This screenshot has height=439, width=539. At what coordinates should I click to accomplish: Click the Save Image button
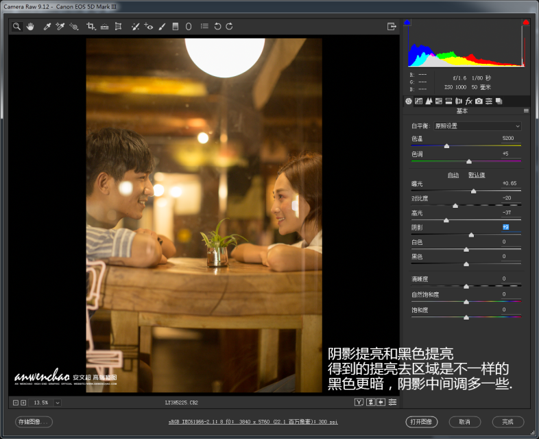(34, 422)
